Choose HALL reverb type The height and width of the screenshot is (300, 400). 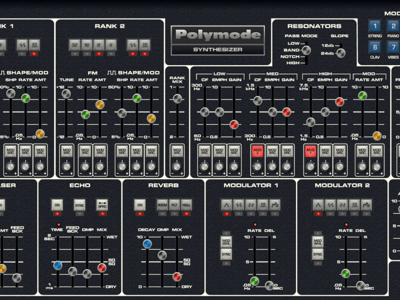point(186,205)
